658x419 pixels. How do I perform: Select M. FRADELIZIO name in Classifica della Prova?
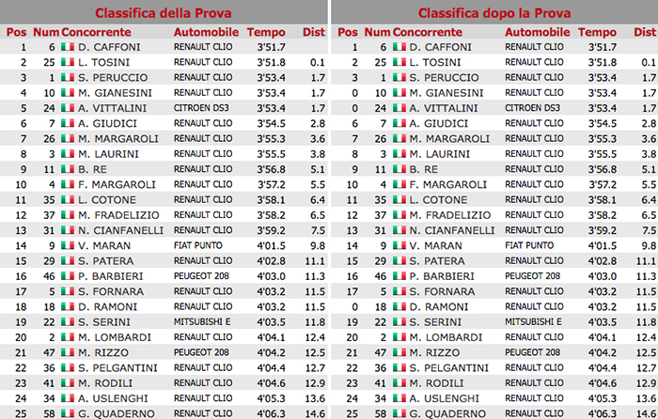[x=118, y=215]
